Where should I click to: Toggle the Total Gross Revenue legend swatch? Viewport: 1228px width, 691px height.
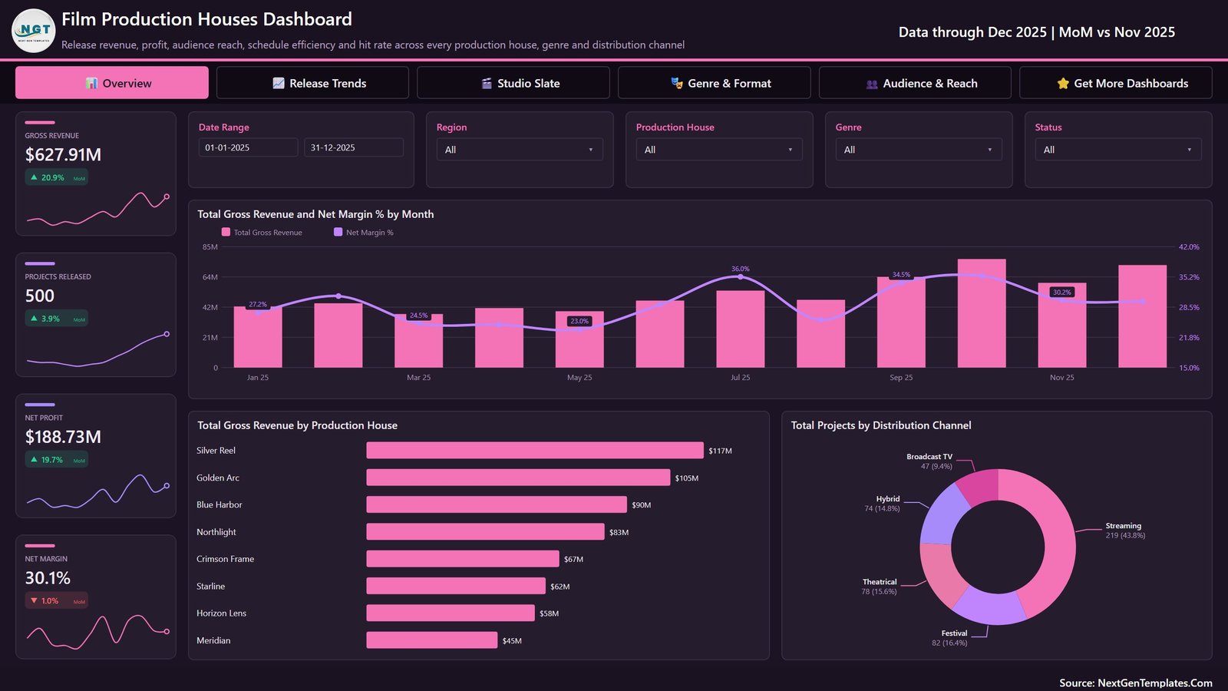click(x=226, y=232)
